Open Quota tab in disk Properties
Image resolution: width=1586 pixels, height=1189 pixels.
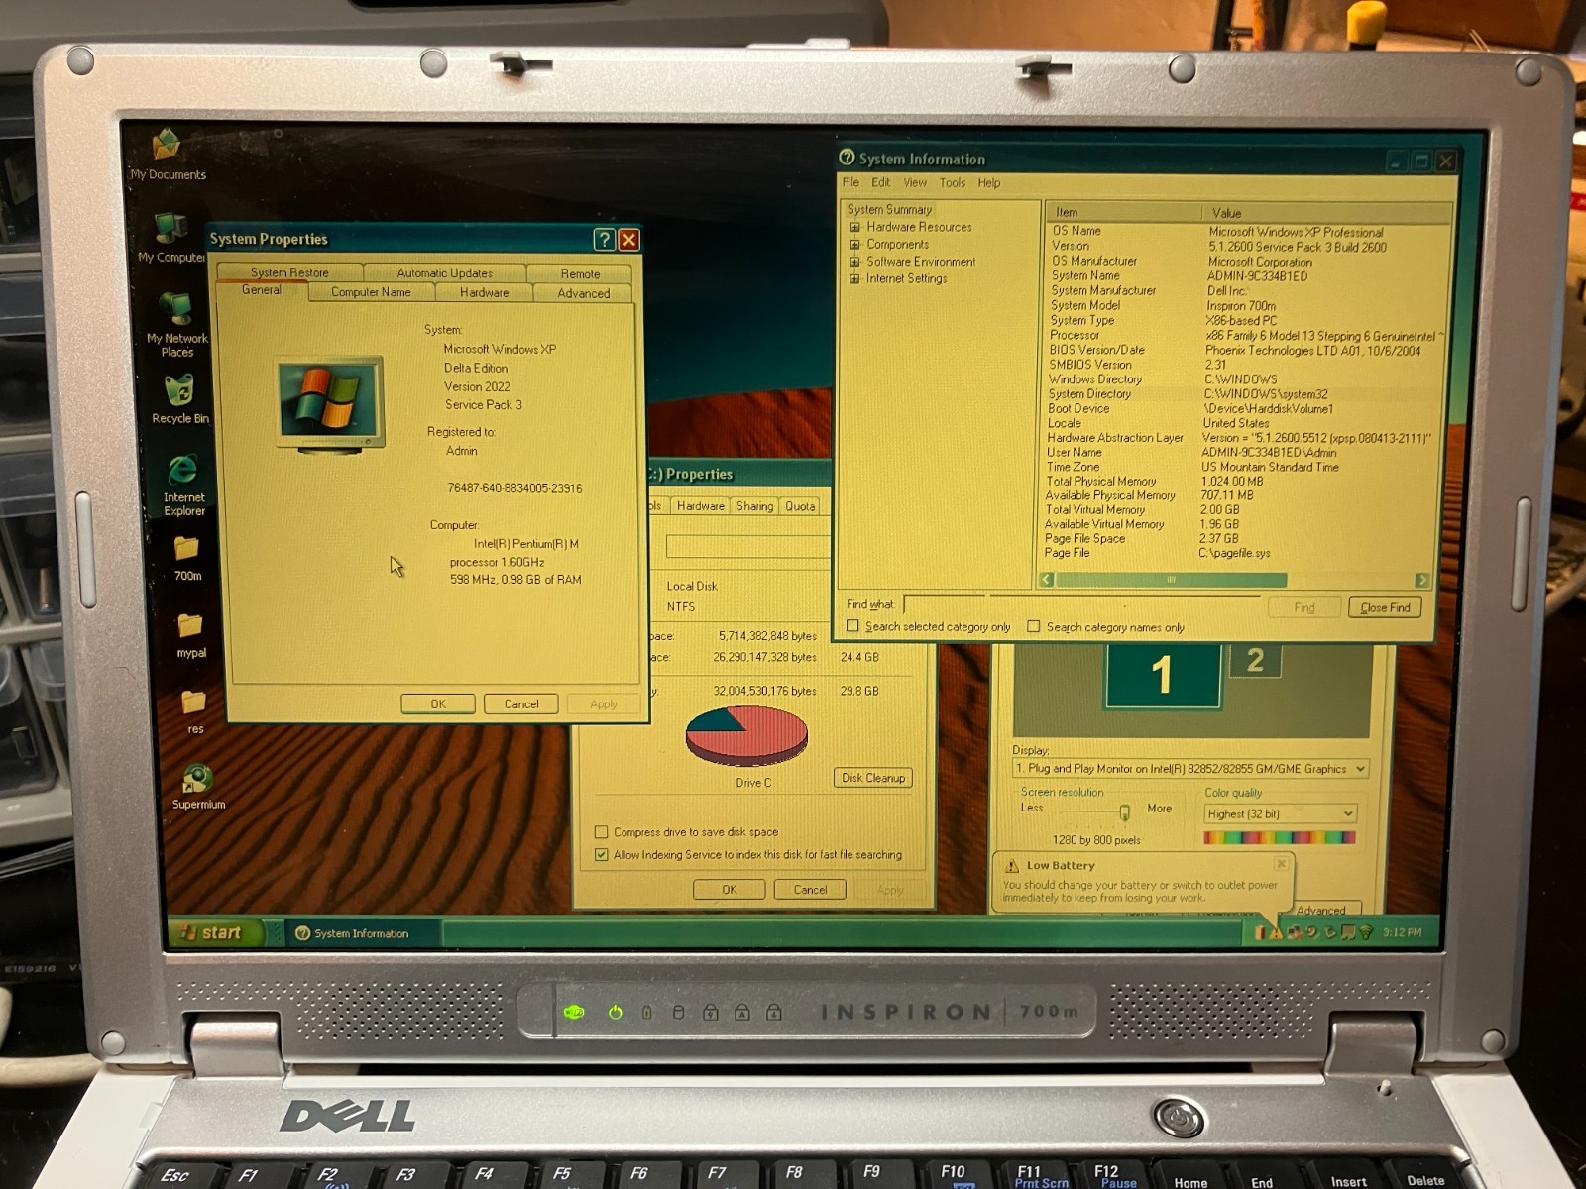(800, 506)
